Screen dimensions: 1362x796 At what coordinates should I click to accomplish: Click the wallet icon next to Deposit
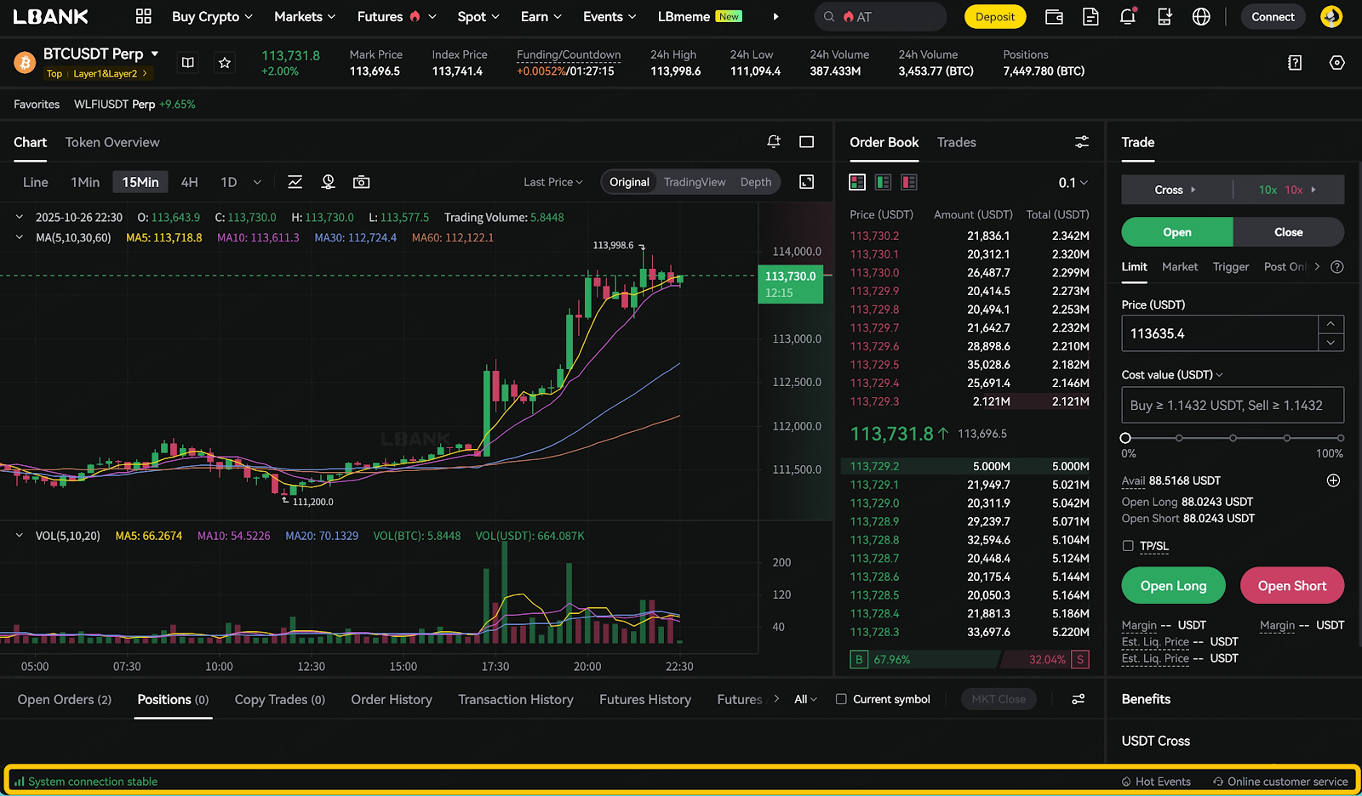click(x=1054, y=17)
